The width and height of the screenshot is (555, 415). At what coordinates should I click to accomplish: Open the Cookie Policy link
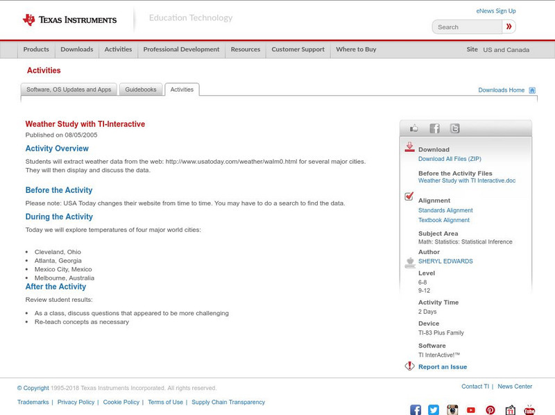(x=121, y=403)
